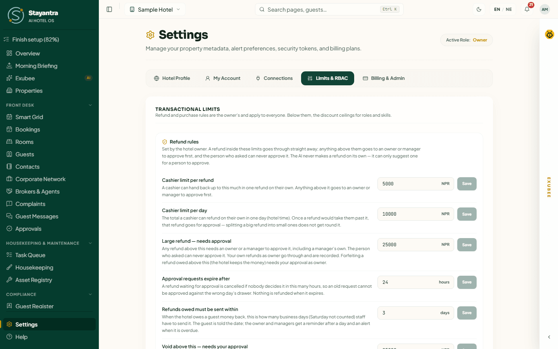The image size is (558, 349).
Task: Switch to dark mode moon icon
Action: (x=479, y=9)
